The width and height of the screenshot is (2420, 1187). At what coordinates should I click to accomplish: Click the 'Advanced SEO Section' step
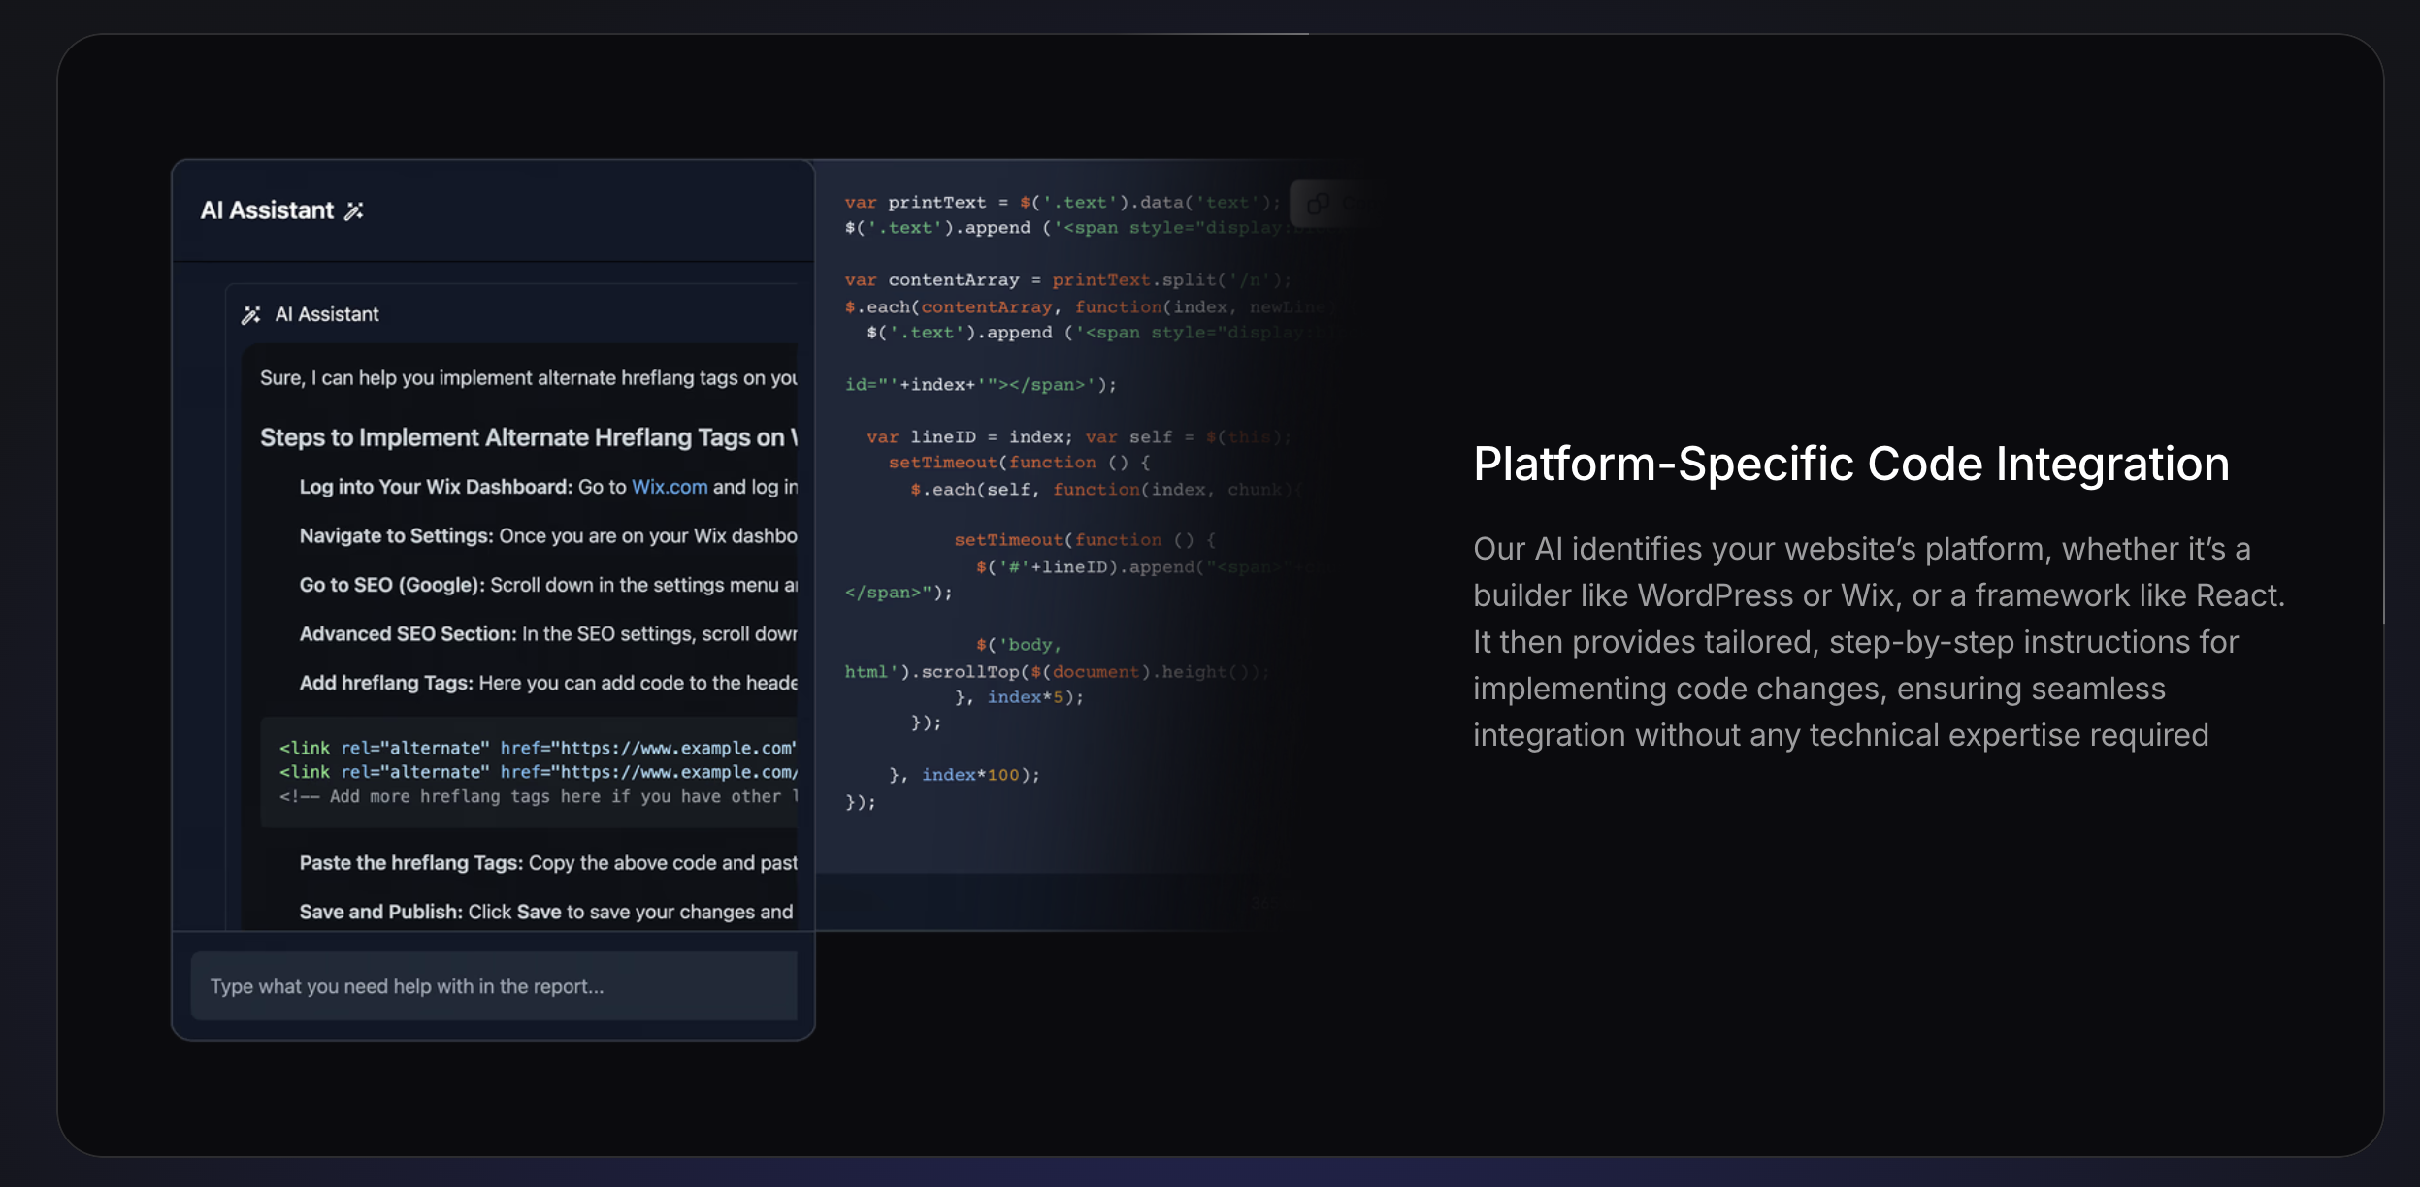click(408, 634)
